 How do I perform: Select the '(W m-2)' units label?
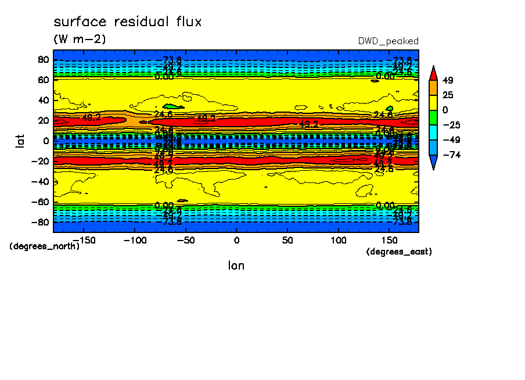(80, 39)
